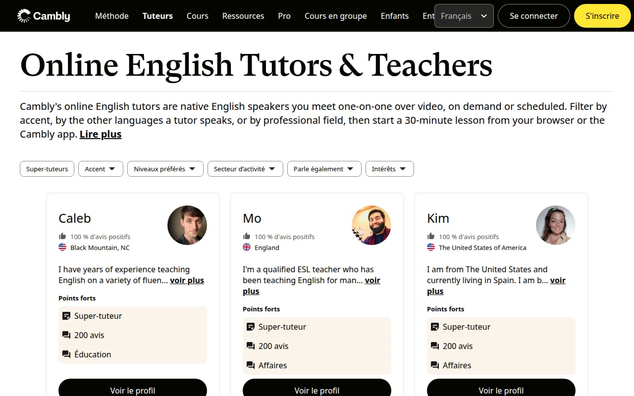Click the 200 avis chat icon in Kim's card
This screenshot has width=634, height=396.
435,346
